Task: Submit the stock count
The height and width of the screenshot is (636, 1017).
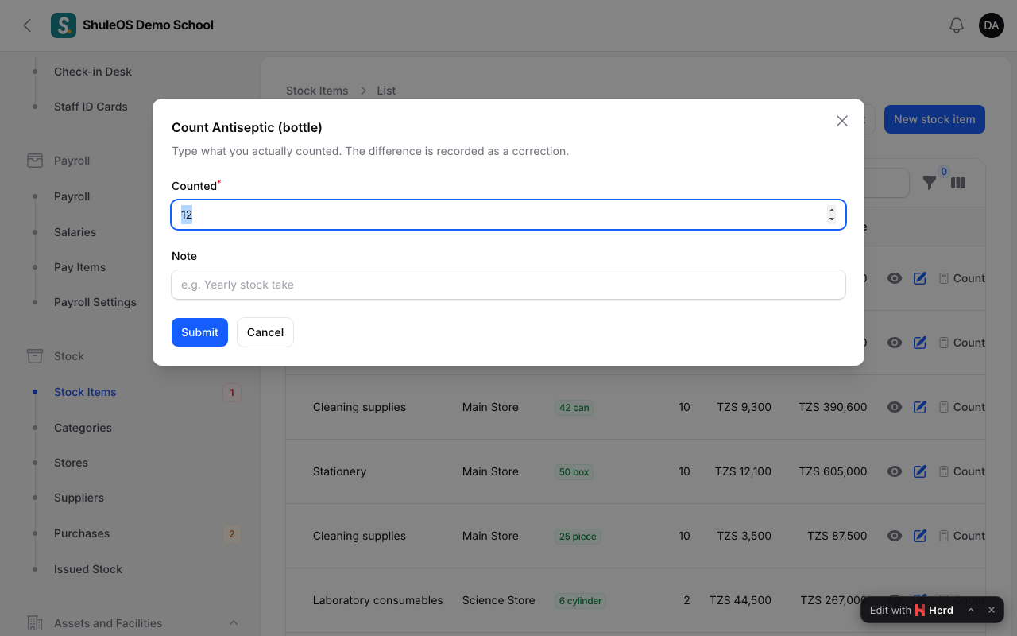Action: click(199, 332)
